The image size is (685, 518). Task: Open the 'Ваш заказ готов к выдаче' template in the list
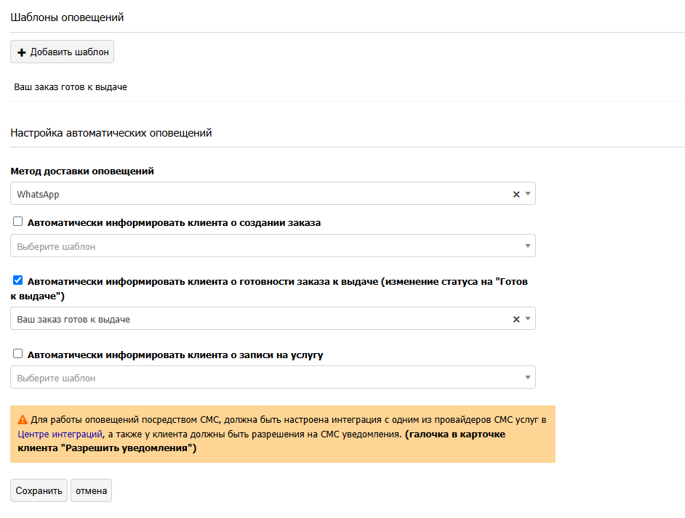(71, 87)
